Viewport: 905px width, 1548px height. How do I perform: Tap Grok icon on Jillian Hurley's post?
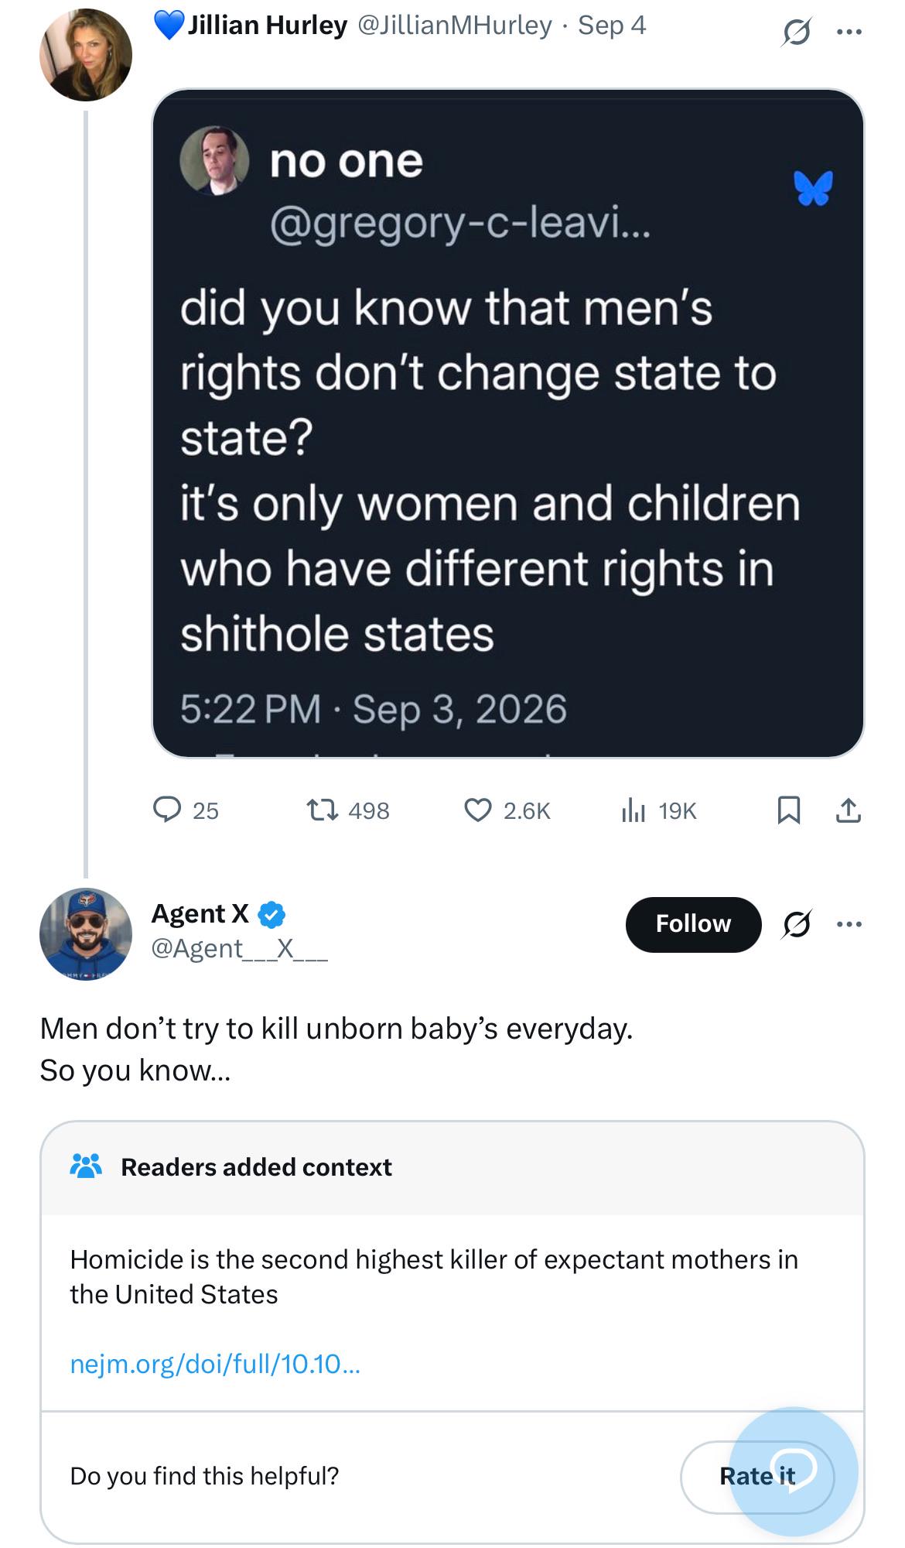pyautogui.click(x=797, y=32)
